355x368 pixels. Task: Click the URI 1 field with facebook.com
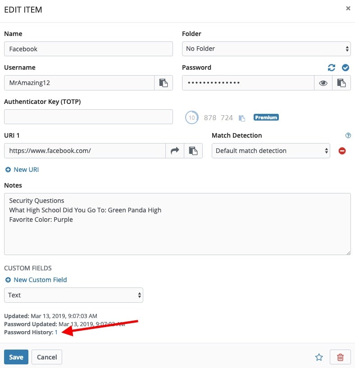coord(85,151)
